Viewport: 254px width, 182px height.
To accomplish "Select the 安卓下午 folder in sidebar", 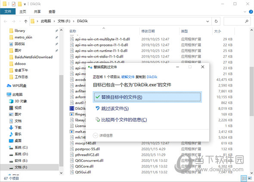I will pyautogui.click(x=21, y=70).
